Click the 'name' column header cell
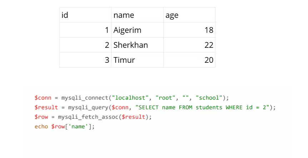Screen dimensions: 308x158 [137, 15]
